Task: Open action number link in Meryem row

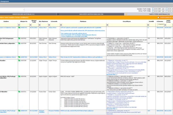Action: [24, 111]
